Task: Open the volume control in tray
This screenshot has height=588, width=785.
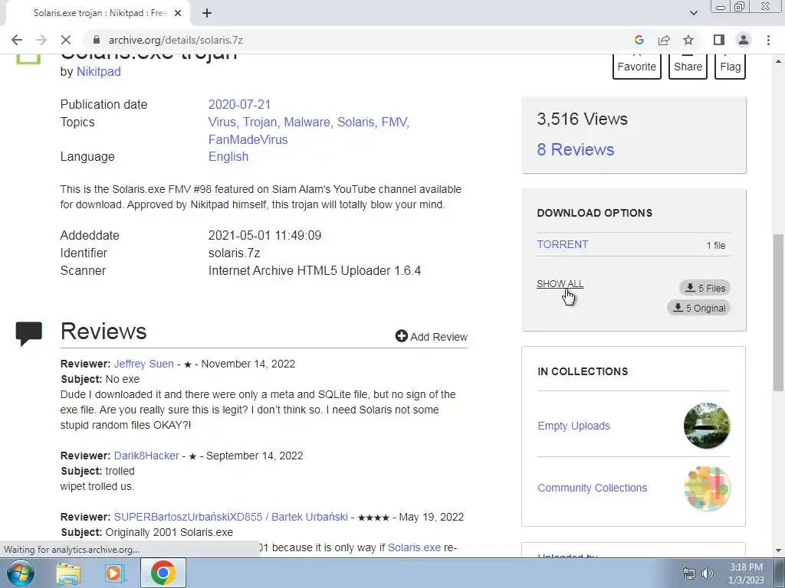Action: [x=708, y=573]
